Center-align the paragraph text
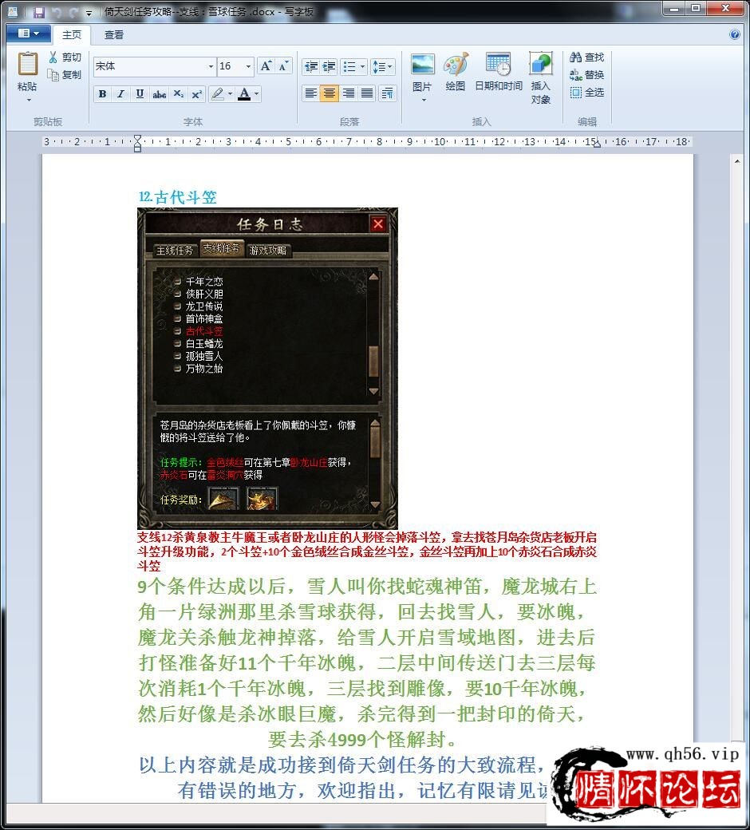Image resolution: width=750 pixels, height=830 pixels. click(330, 93)
